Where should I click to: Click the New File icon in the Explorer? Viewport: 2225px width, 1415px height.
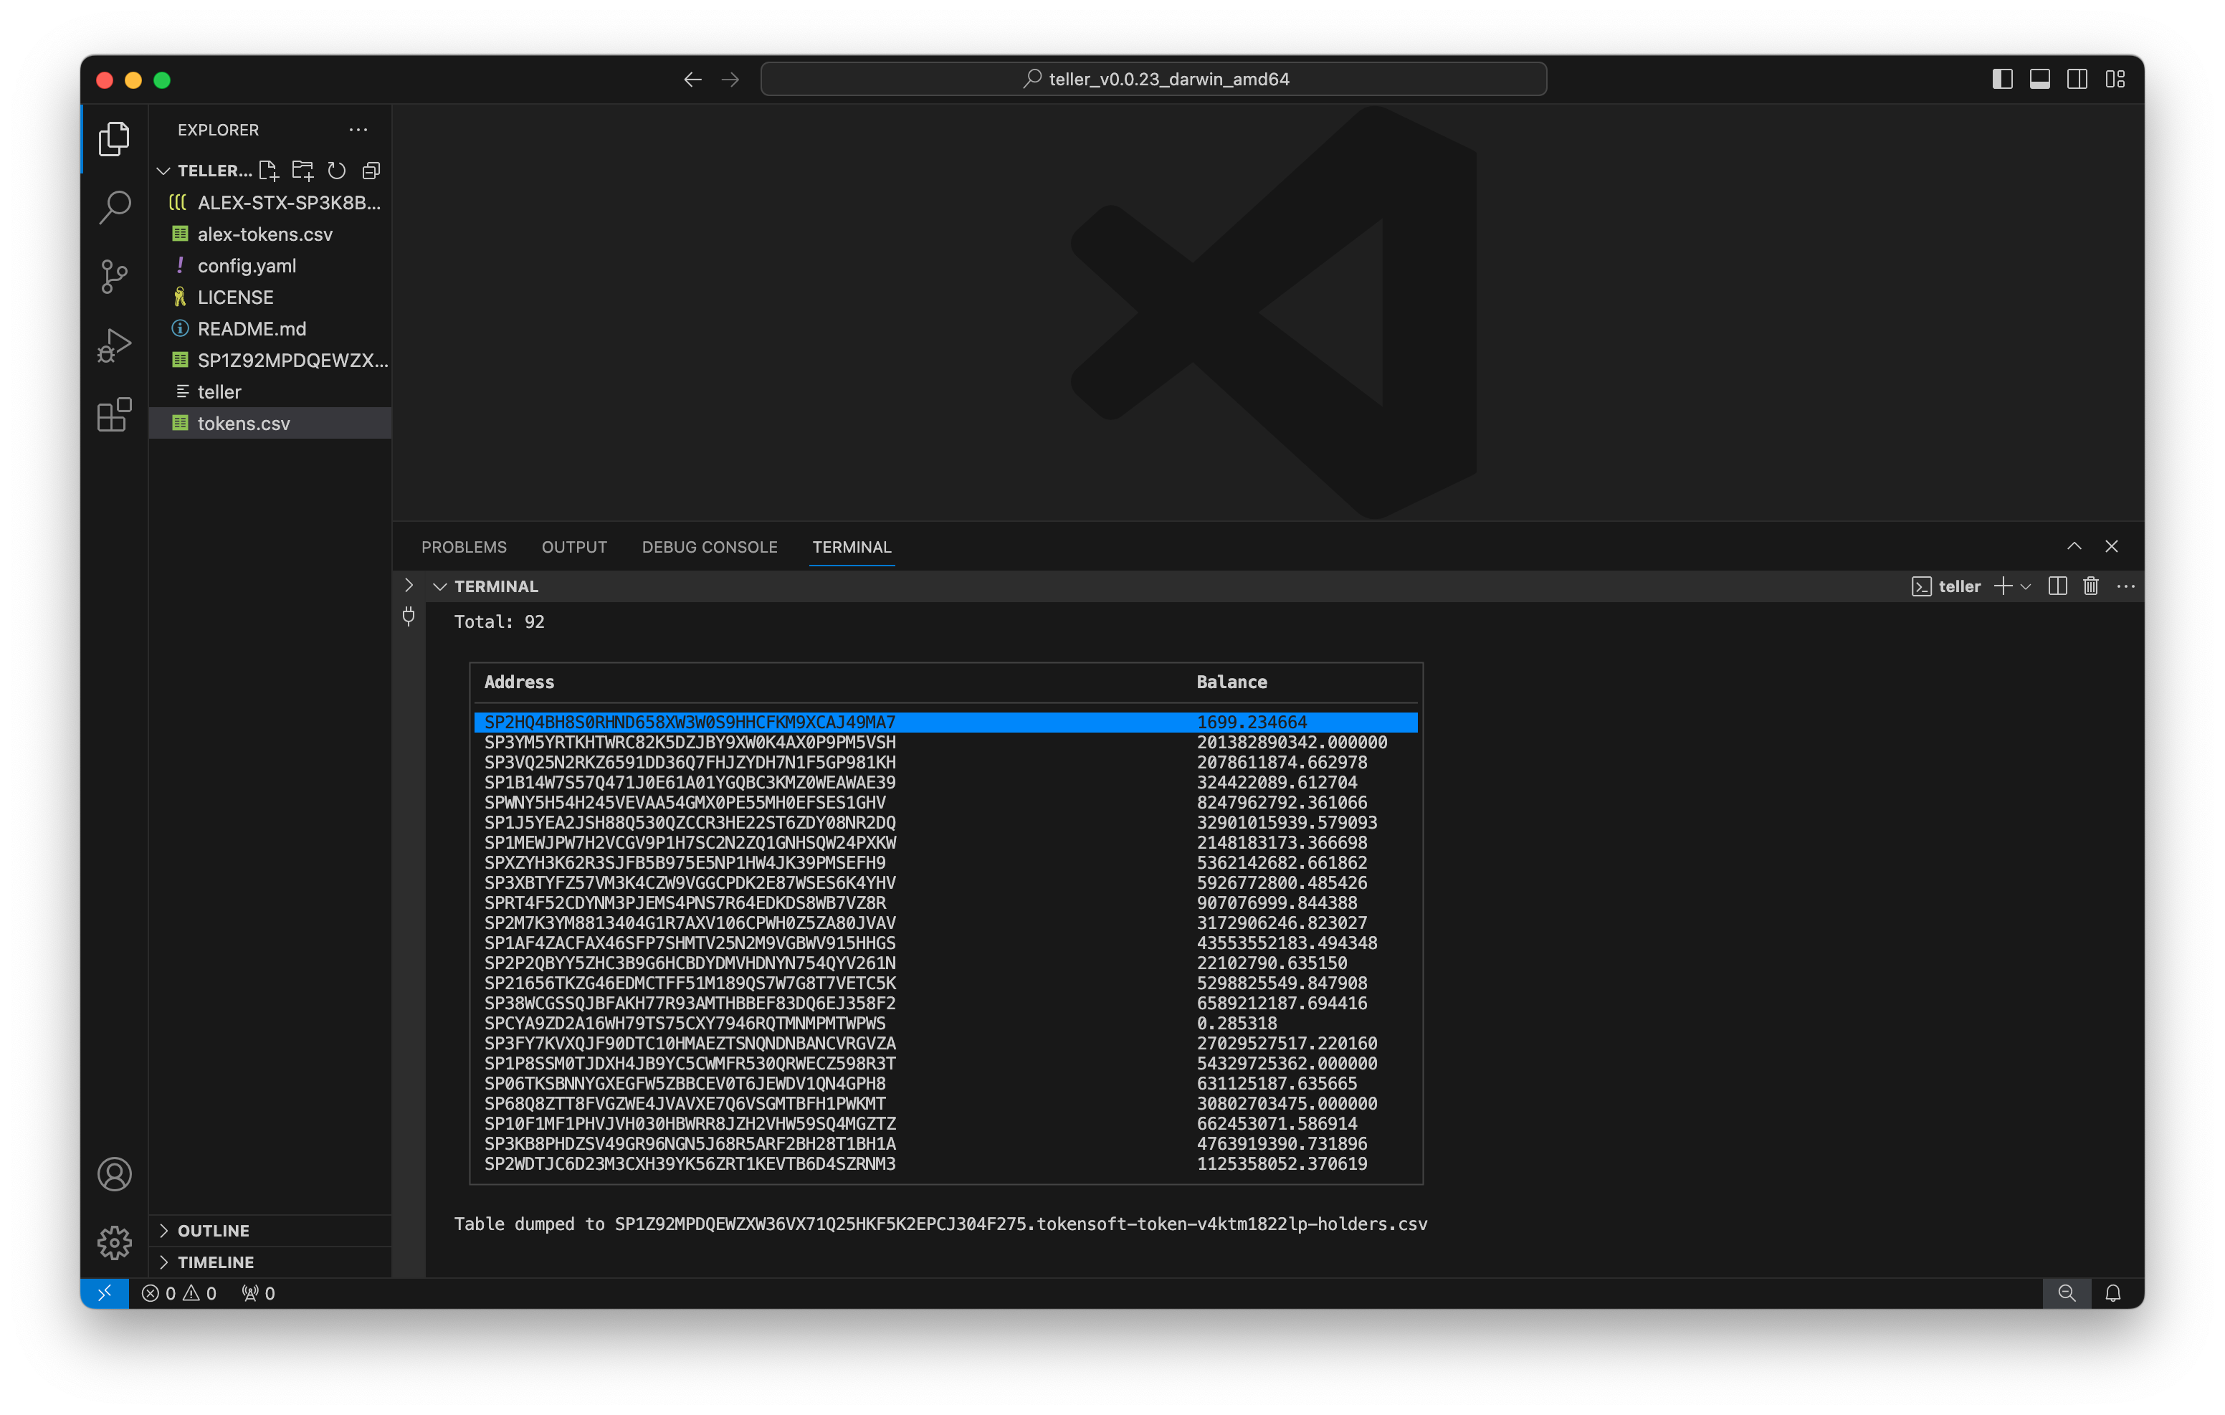tap(269, 170)
